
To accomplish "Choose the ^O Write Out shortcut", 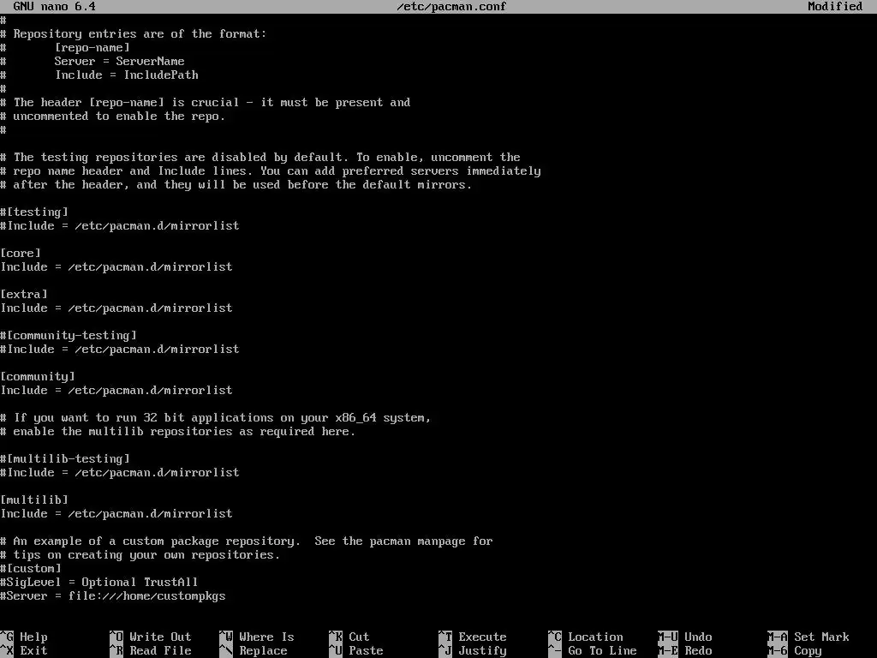I will pos(151,637).
